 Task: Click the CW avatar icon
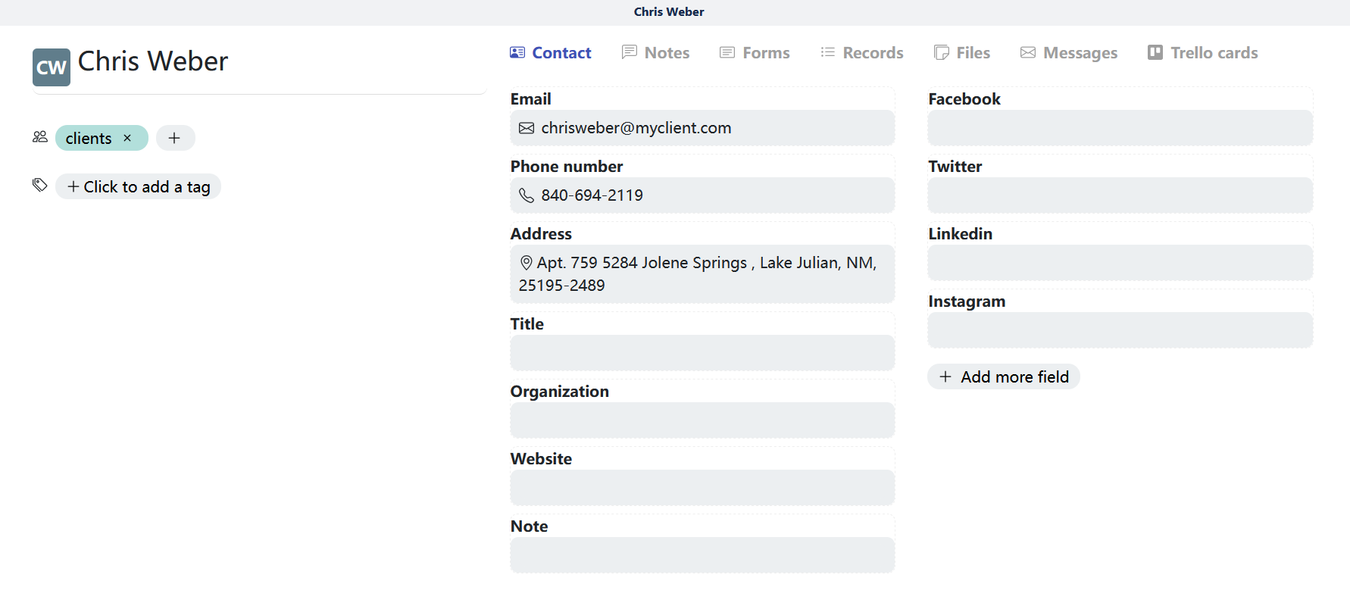pyautogui.click(x=51, y=67)
